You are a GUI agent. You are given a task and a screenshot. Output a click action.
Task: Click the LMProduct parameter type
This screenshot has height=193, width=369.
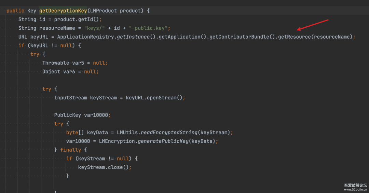pyautogui.click(x=103, y=11)
